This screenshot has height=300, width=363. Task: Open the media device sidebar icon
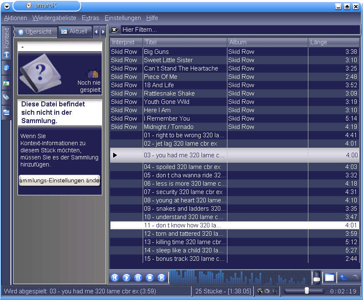click(x=6, y=97)
